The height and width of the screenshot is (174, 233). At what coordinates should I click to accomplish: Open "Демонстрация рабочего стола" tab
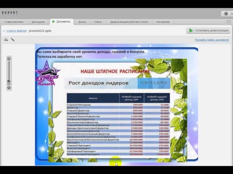(129, 22)
